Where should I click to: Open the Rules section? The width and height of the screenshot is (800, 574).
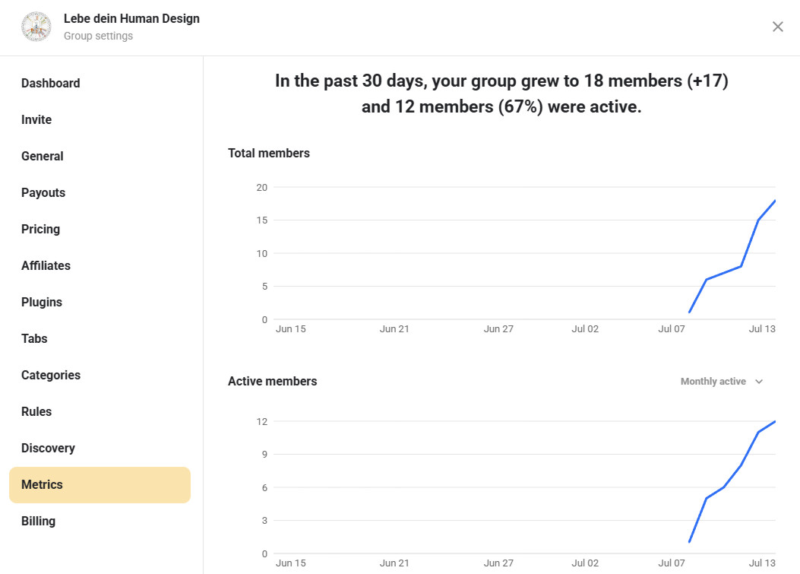36,412
